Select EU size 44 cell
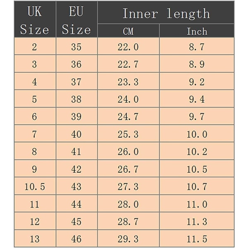 click(77, 204)
